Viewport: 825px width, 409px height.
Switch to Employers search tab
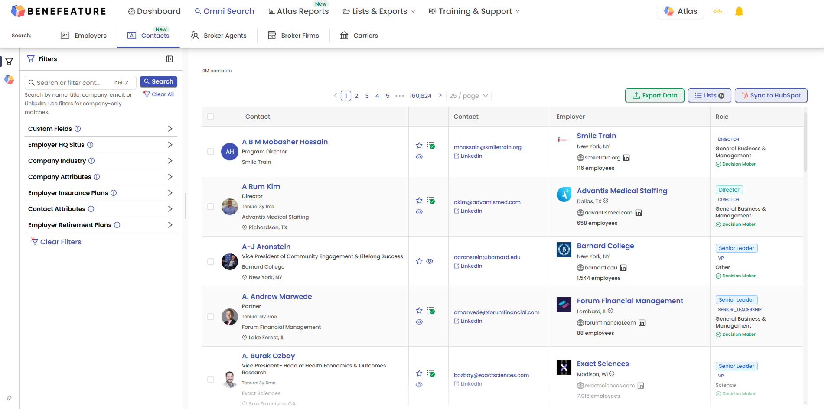(84, 36)
